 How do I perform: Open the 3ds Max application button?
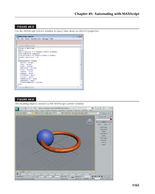tap(17, 109)
